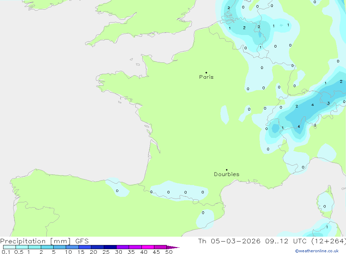Click the '(12+264)' forecast offset text
Image resolution: width=346 pixels, height=254 pixels.
(329, 241)
